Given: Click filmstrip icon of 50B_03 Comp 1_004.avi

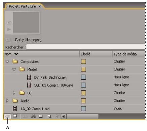Looking at the screenshot, I should 29,85.
